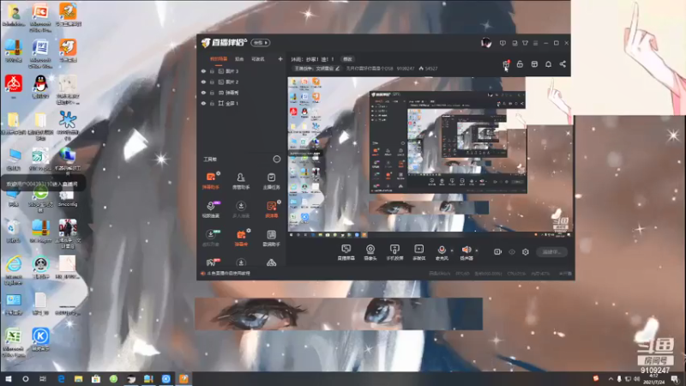This screenshot has height=386, width=686.
Task: Hide the 图片 3 source with its eye icon
Action: tap(203, 71)
